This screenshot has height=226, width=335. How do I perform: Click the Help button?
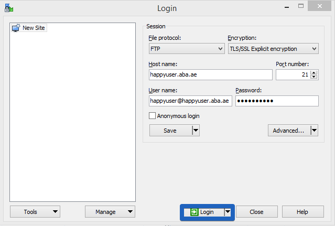[x=302, y=212]
